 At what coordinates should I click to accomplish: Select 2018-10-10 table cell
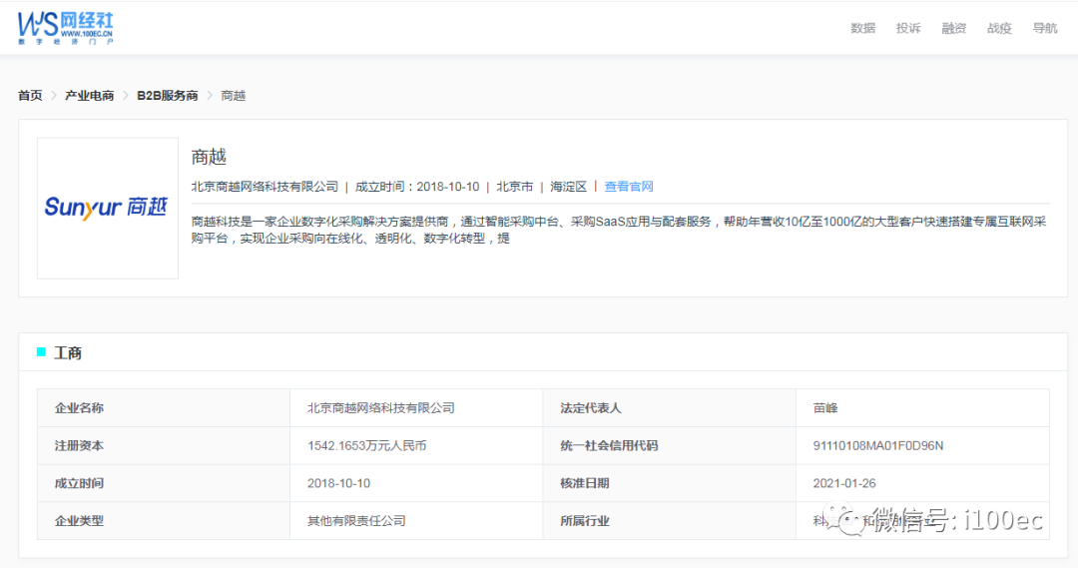[416, 483]
